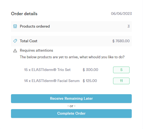Click the Requires attentions label
Image resolution: width=143 pixels, height=129 pixels.
coord(37,51)
